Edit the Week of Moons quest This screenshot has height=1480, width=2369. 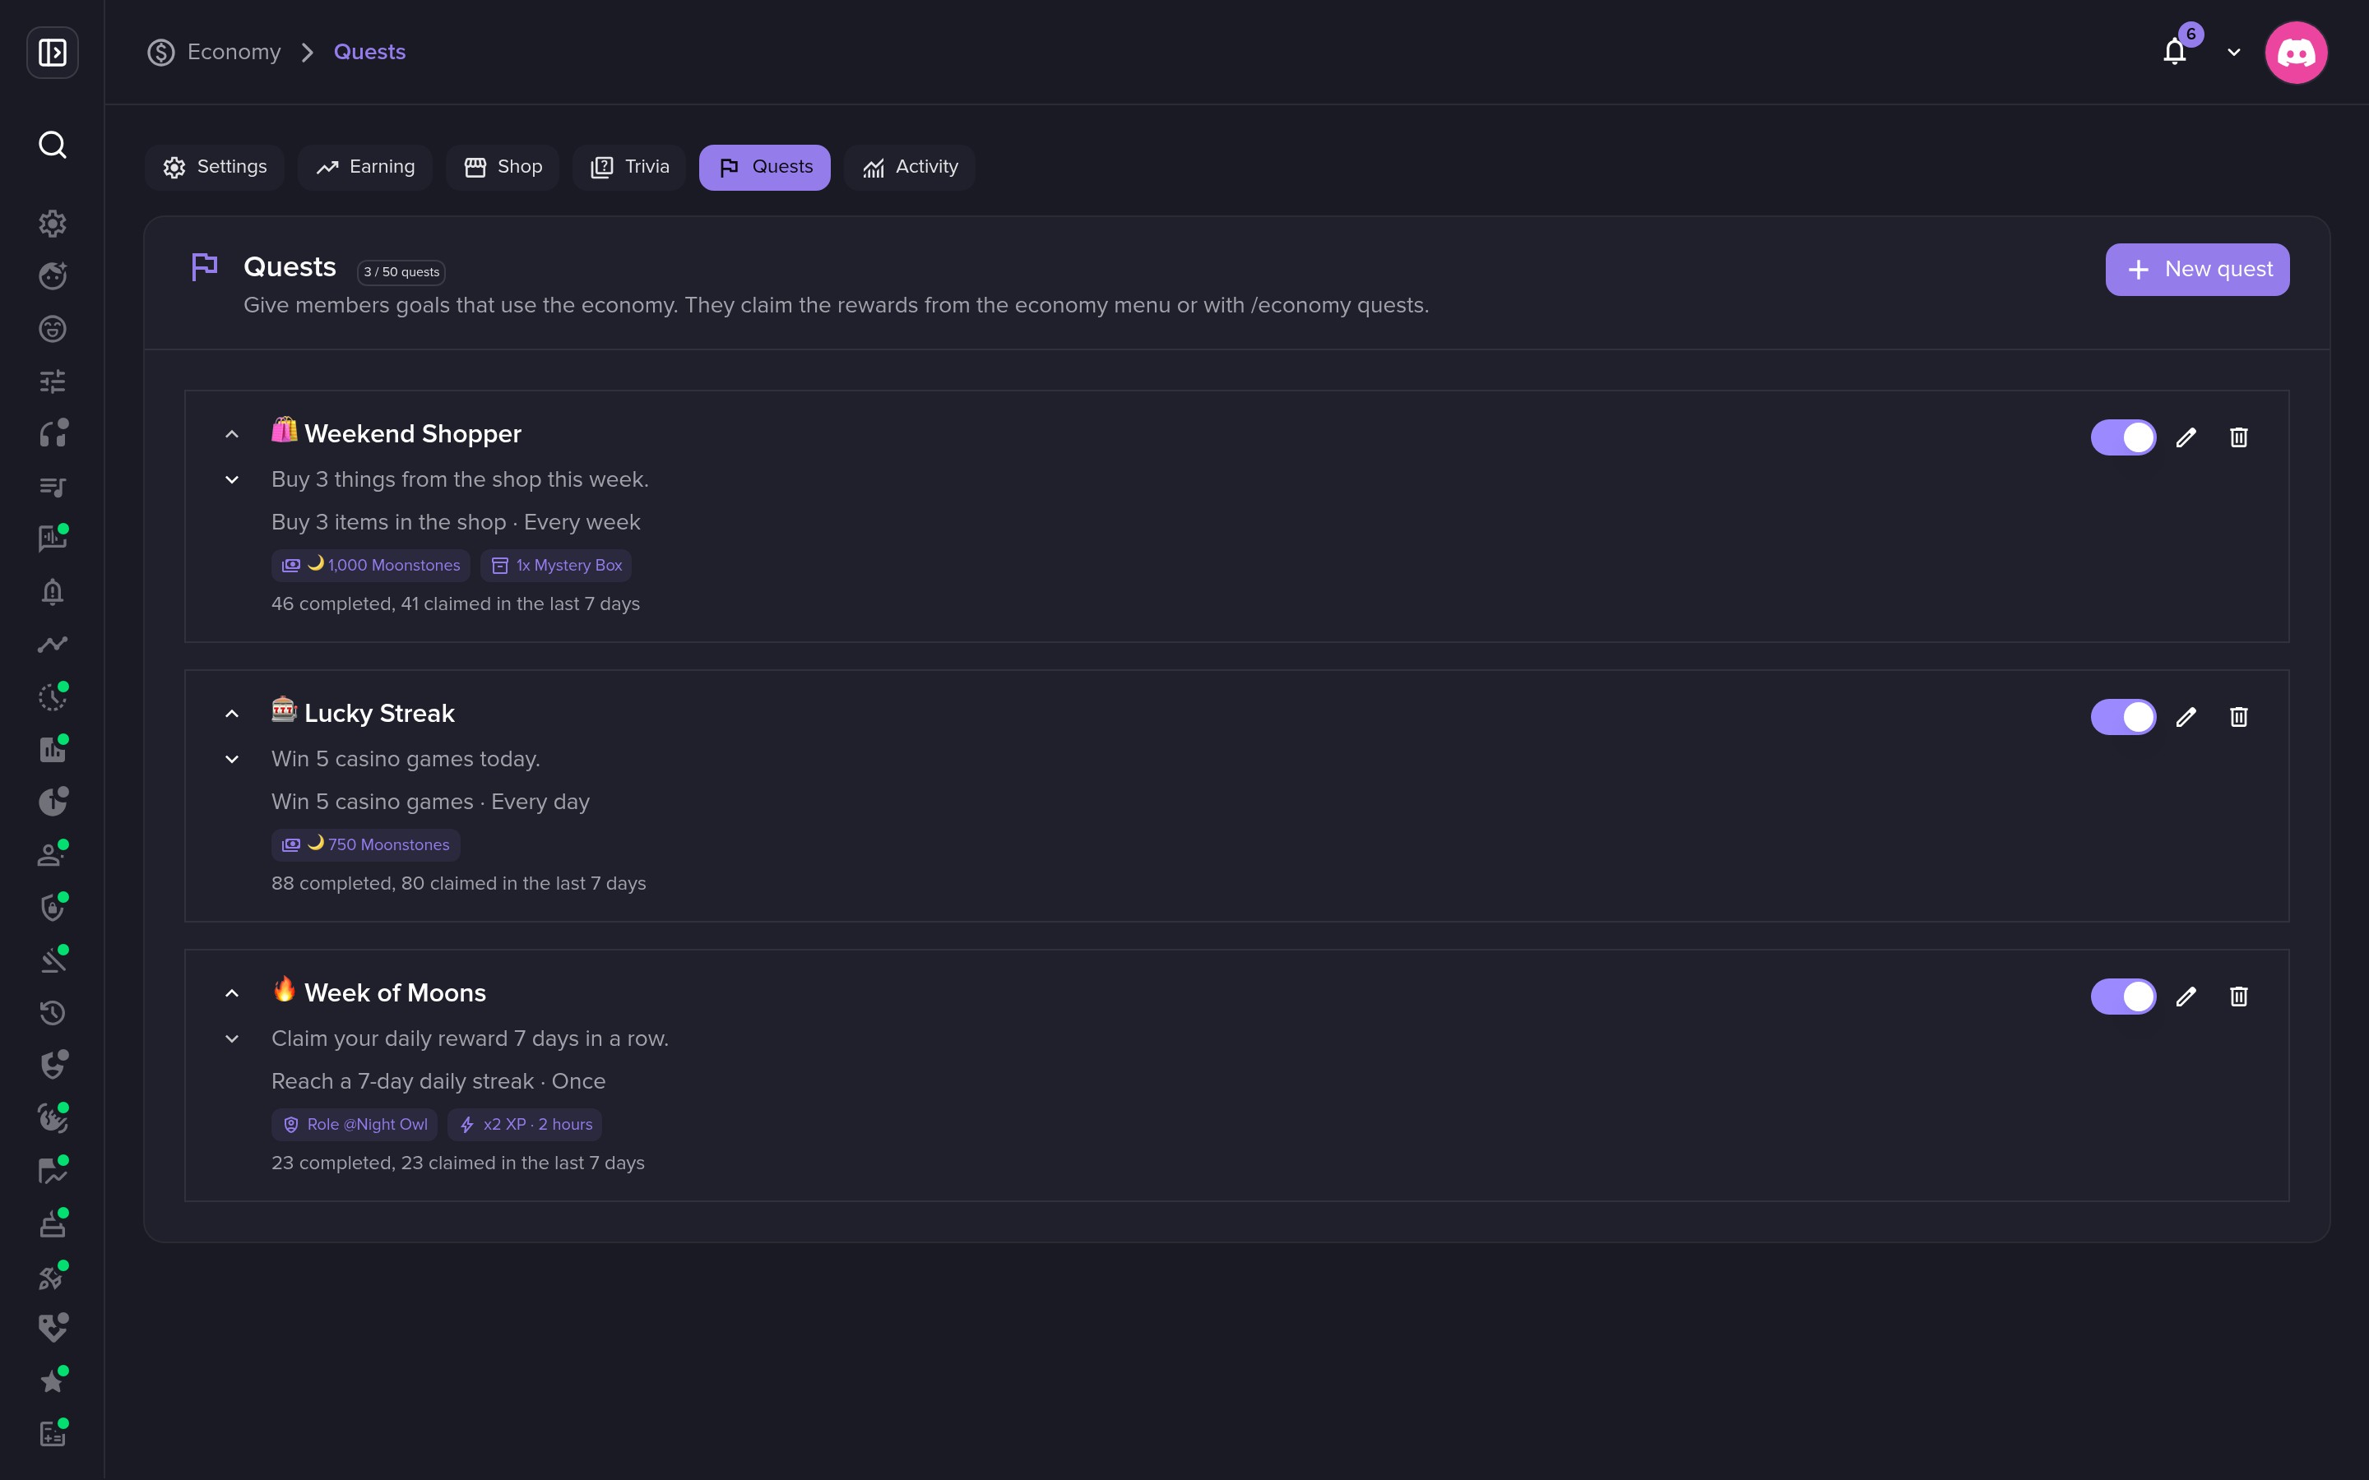click(x=2186, y=997)
